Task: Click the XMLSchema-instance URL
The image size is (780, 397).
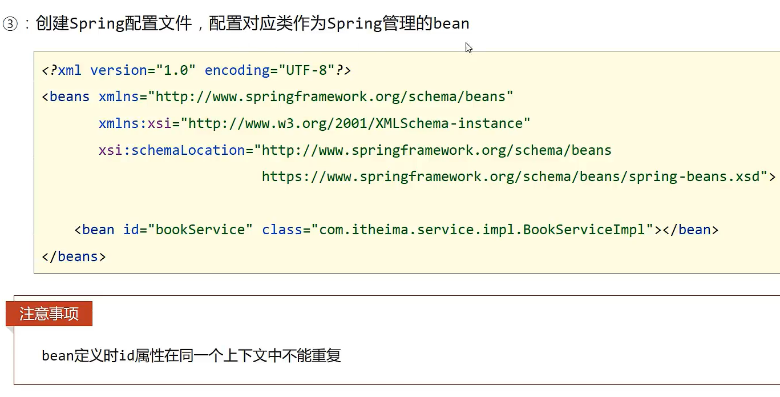Action: click(359, 123)
